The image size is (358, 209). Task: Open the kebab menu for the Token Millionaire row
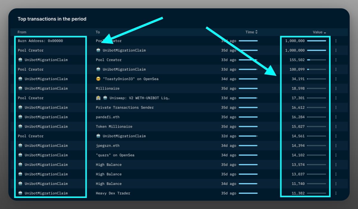coord(336,127)
